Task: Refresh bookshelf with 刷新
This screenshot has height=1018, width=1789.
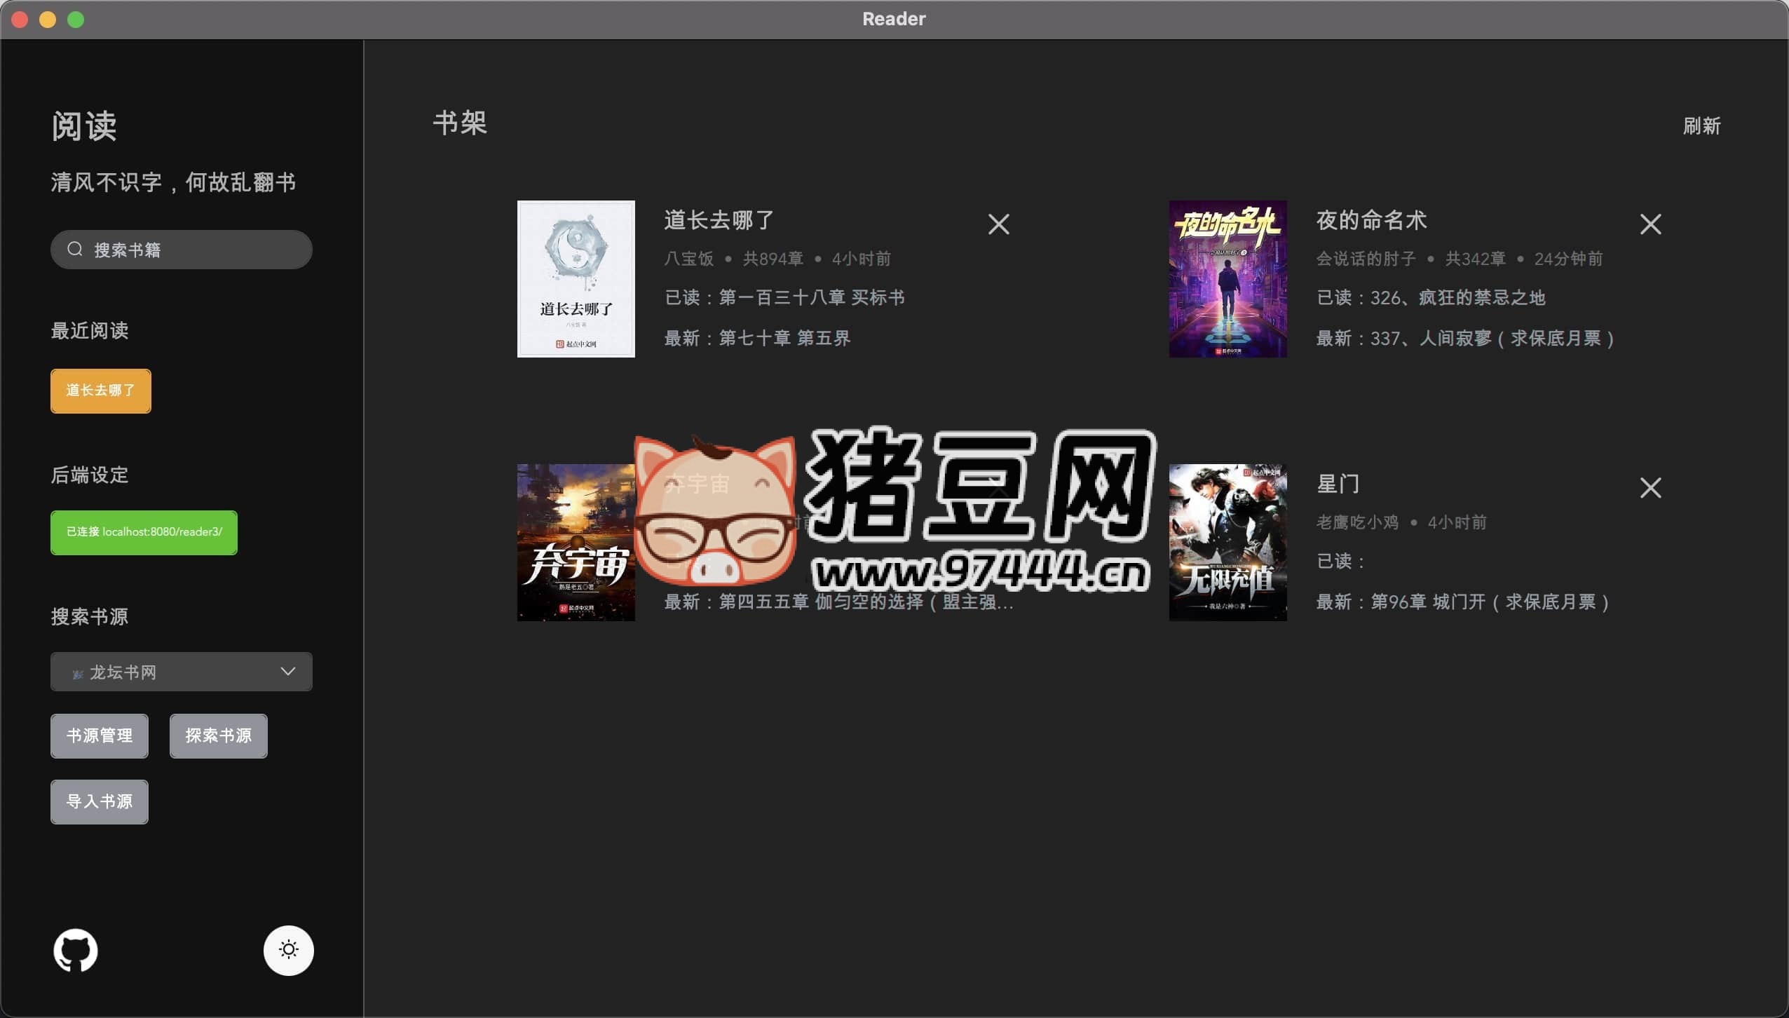Action: pos(1701,126)
